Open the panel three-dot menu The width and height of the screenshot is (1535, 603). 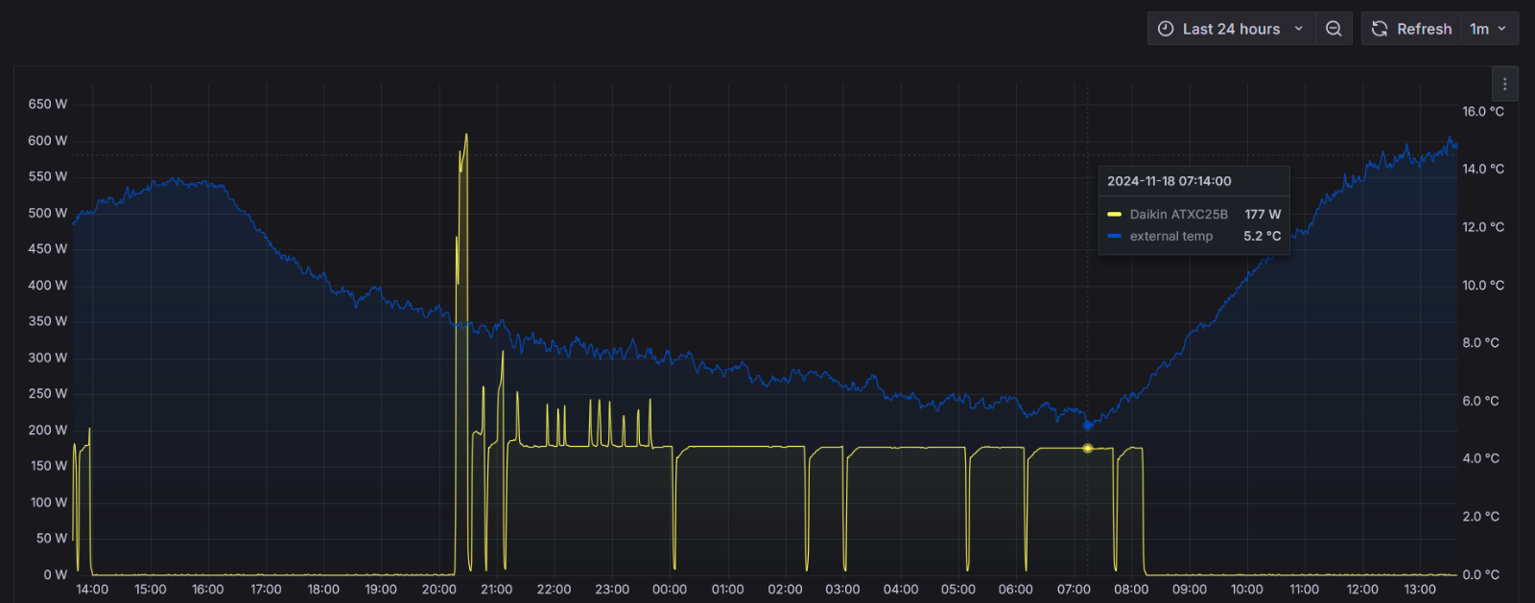pyautogui.click(x=1504, y=84)
